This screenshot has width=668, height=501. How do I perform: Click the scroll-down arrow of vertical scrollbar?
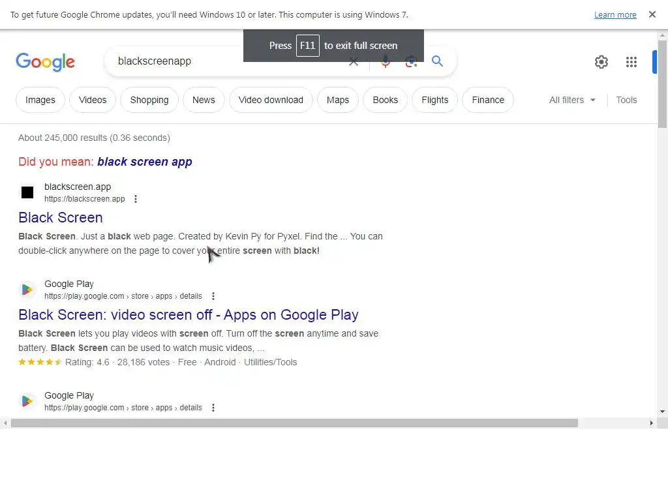coord(662,412)
